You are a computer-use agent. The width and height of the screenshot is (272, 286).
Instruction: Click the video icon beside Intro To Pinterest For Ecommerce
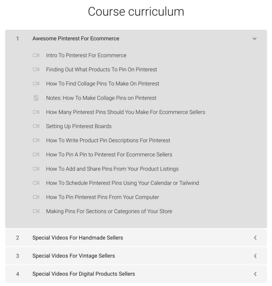36,55
